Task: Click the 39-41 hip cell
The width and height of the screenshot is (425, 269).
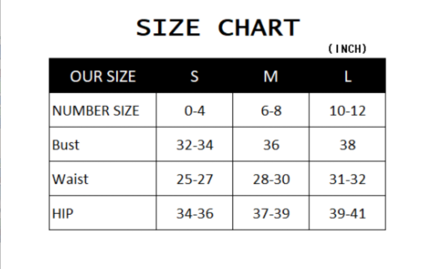Action: [347, 213]
